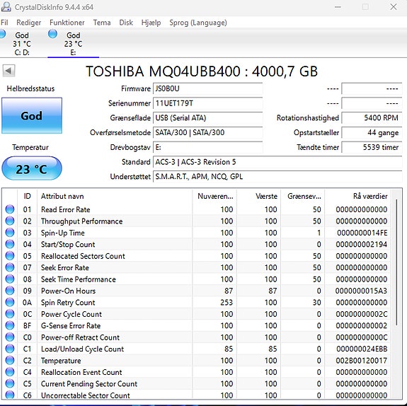Click the God health status button
The image size is (407, 406).
pos(32,116)
